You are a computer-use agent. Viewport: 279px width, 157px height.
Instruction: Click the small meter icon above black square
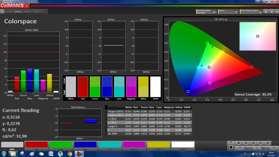pyautogui.click(x=231, y=142)
